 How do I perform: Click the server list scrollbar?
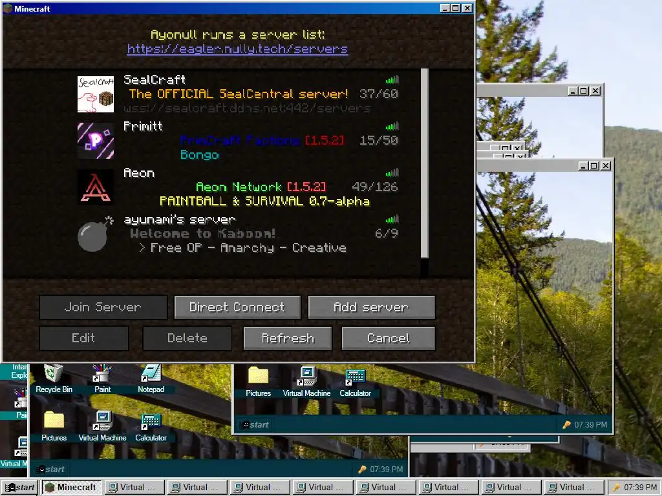pyautogui.click(x=425, y=163)
